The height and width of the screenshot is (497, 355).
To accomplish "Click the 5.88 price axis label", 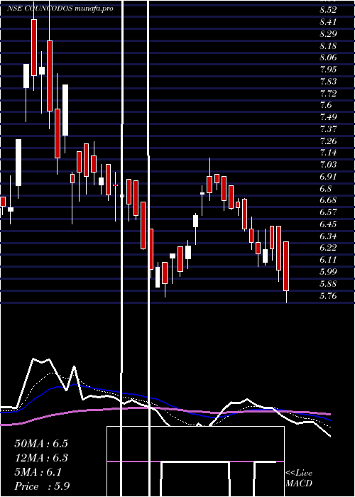I will coord(328,284).
